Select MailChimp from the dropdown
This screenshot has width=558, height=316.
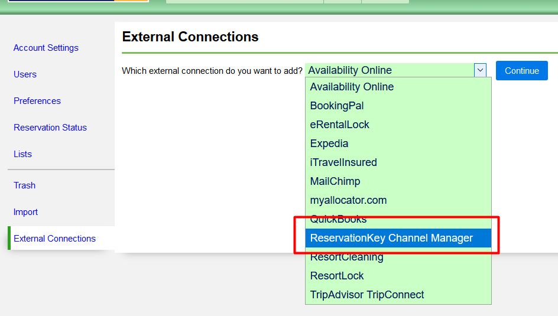335,181
